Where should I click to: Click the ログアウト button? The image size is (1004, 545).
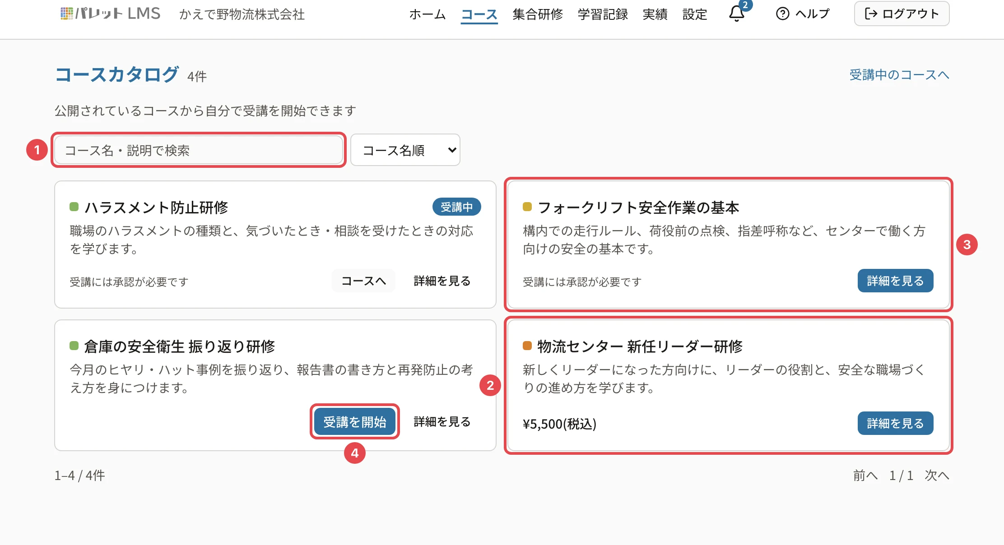pos(902,14)
